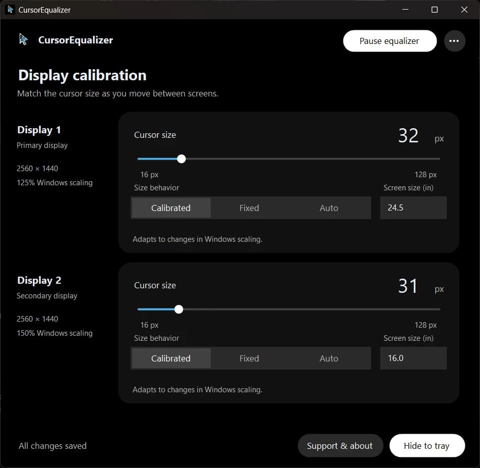Select Calibrated behavior for Display 1
The height and width of the screenshot is (468, 480).
pyautogui.click(x=171, y=208)
